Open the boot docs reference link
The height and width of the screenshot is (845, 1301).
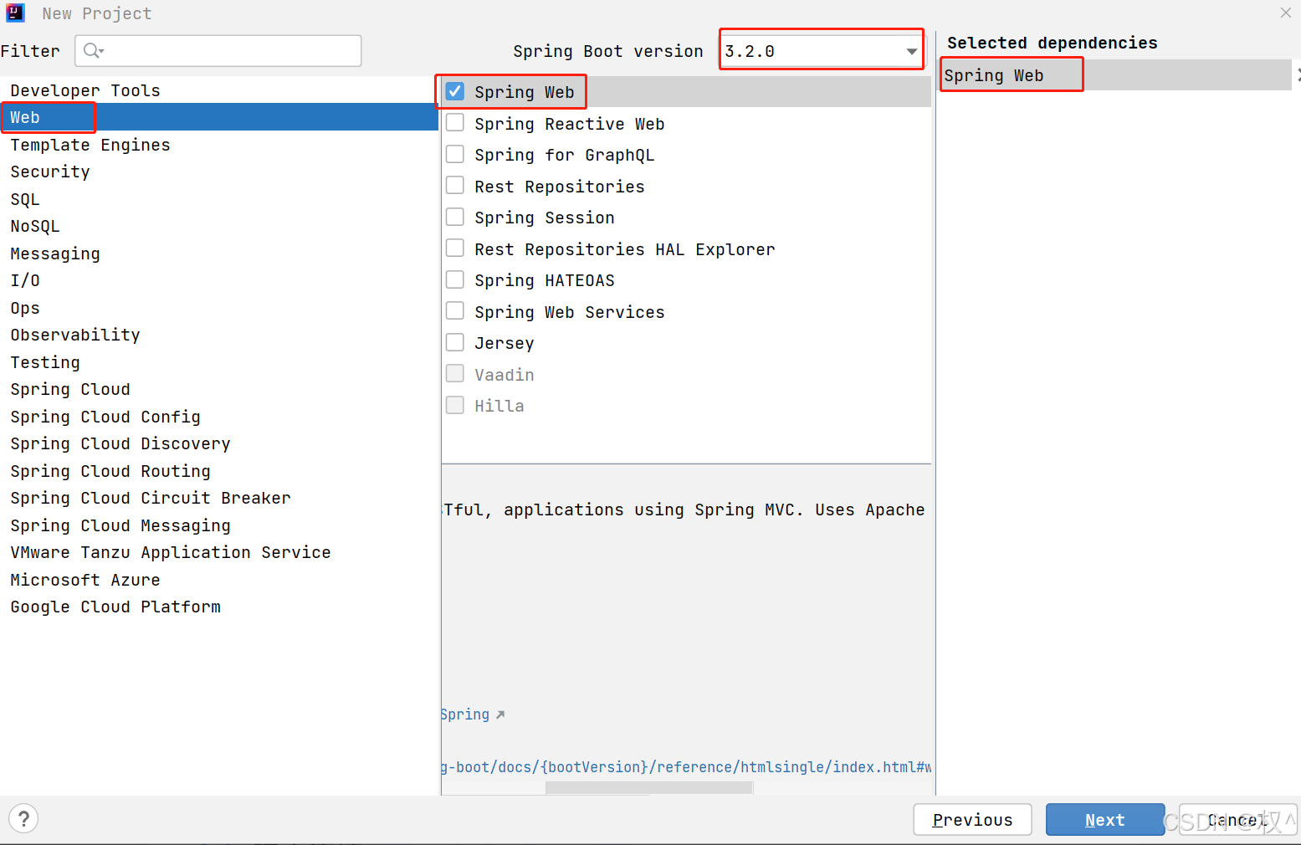pyautogui.click(x=687, y=767)
